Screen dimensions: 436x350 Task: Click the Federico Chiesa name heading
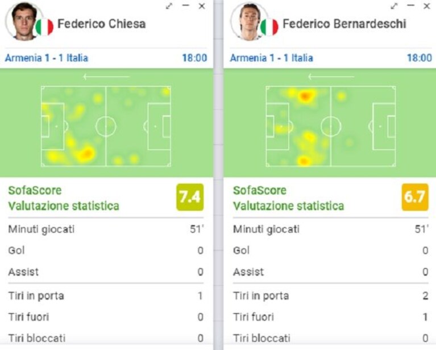pos(102,24)
